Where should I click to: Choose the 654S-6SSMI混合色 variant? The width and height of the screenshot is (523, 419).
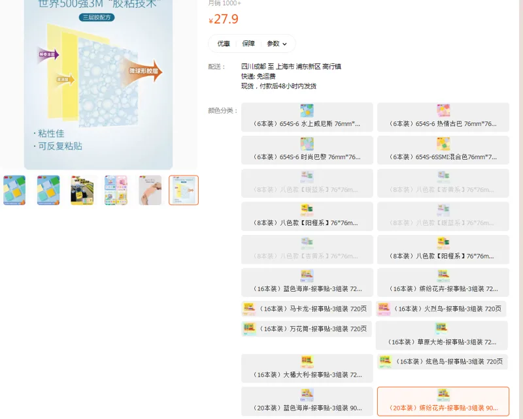click(x=443, y=150)
